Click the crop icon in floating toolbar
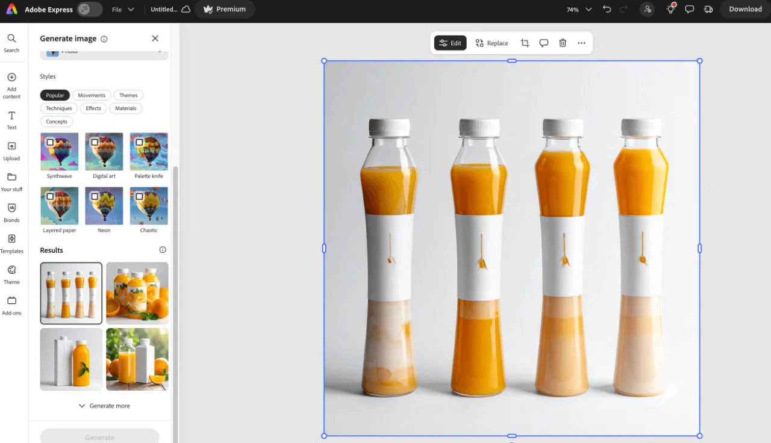 [x=525, y=43]
